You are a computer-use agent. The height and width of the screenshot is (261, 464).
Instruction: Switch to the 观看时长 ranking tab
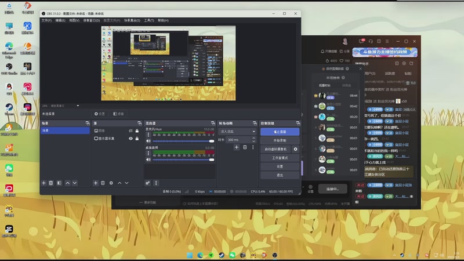pyautogui.click(x=325, y=85)
